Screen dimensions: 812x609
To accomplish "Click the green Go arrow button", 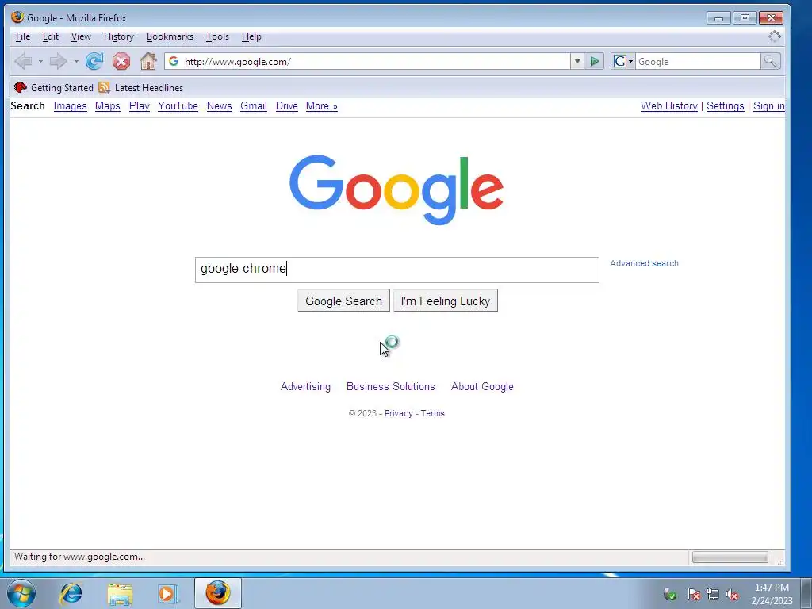I will pos(595,62).
